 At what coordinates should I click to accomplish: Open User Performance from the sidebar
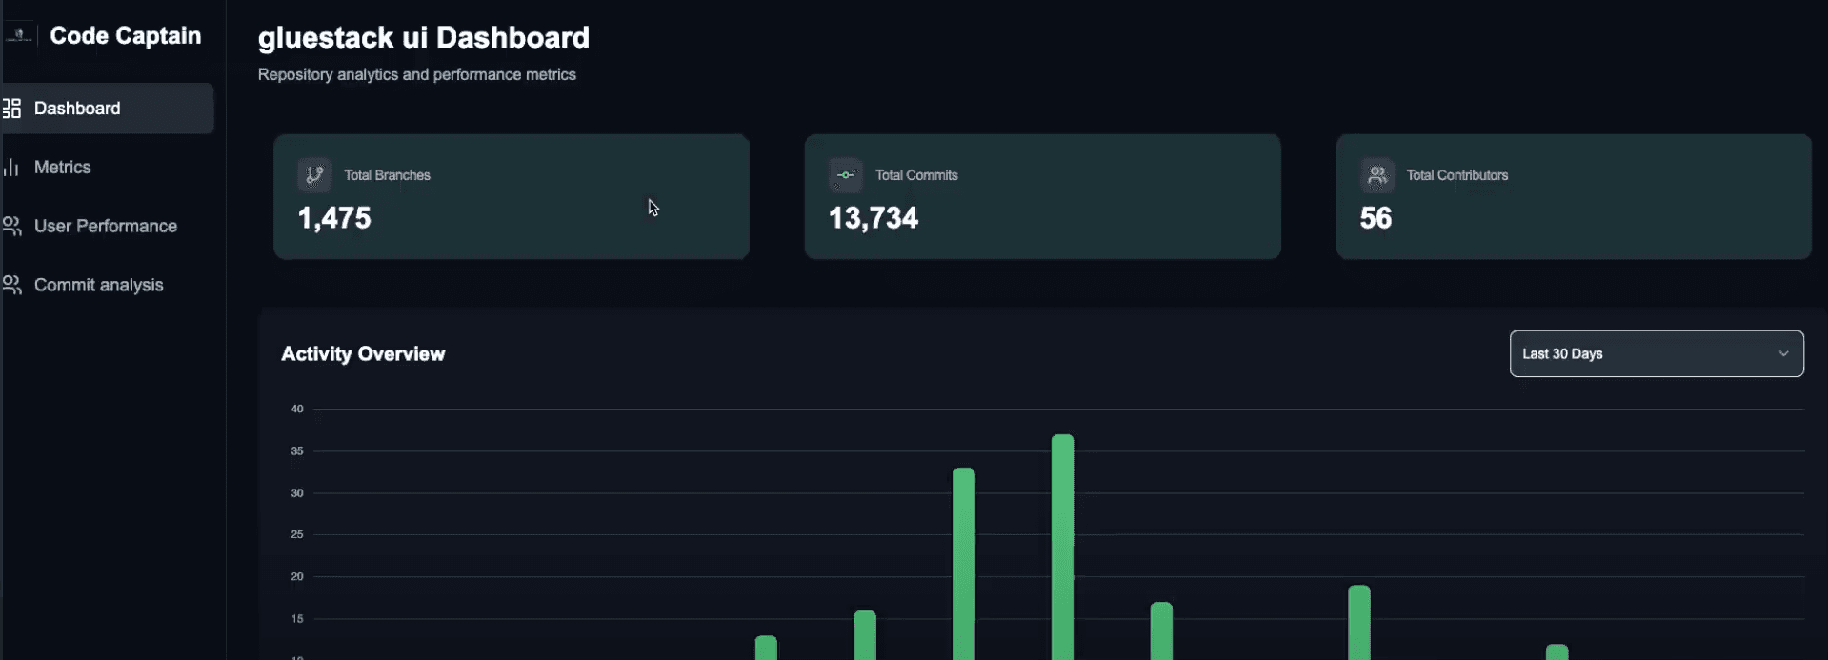tap(107, 227)
